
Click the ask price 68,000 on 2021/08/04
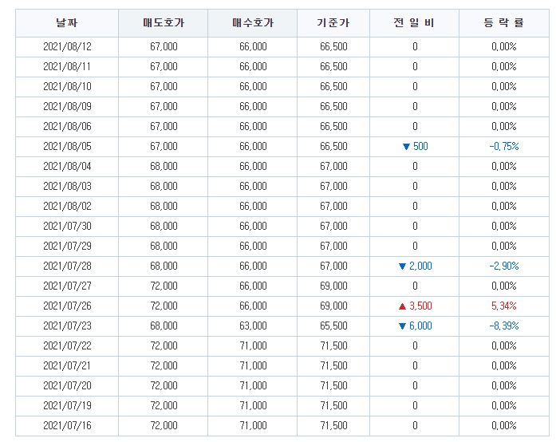pos(164,166)
